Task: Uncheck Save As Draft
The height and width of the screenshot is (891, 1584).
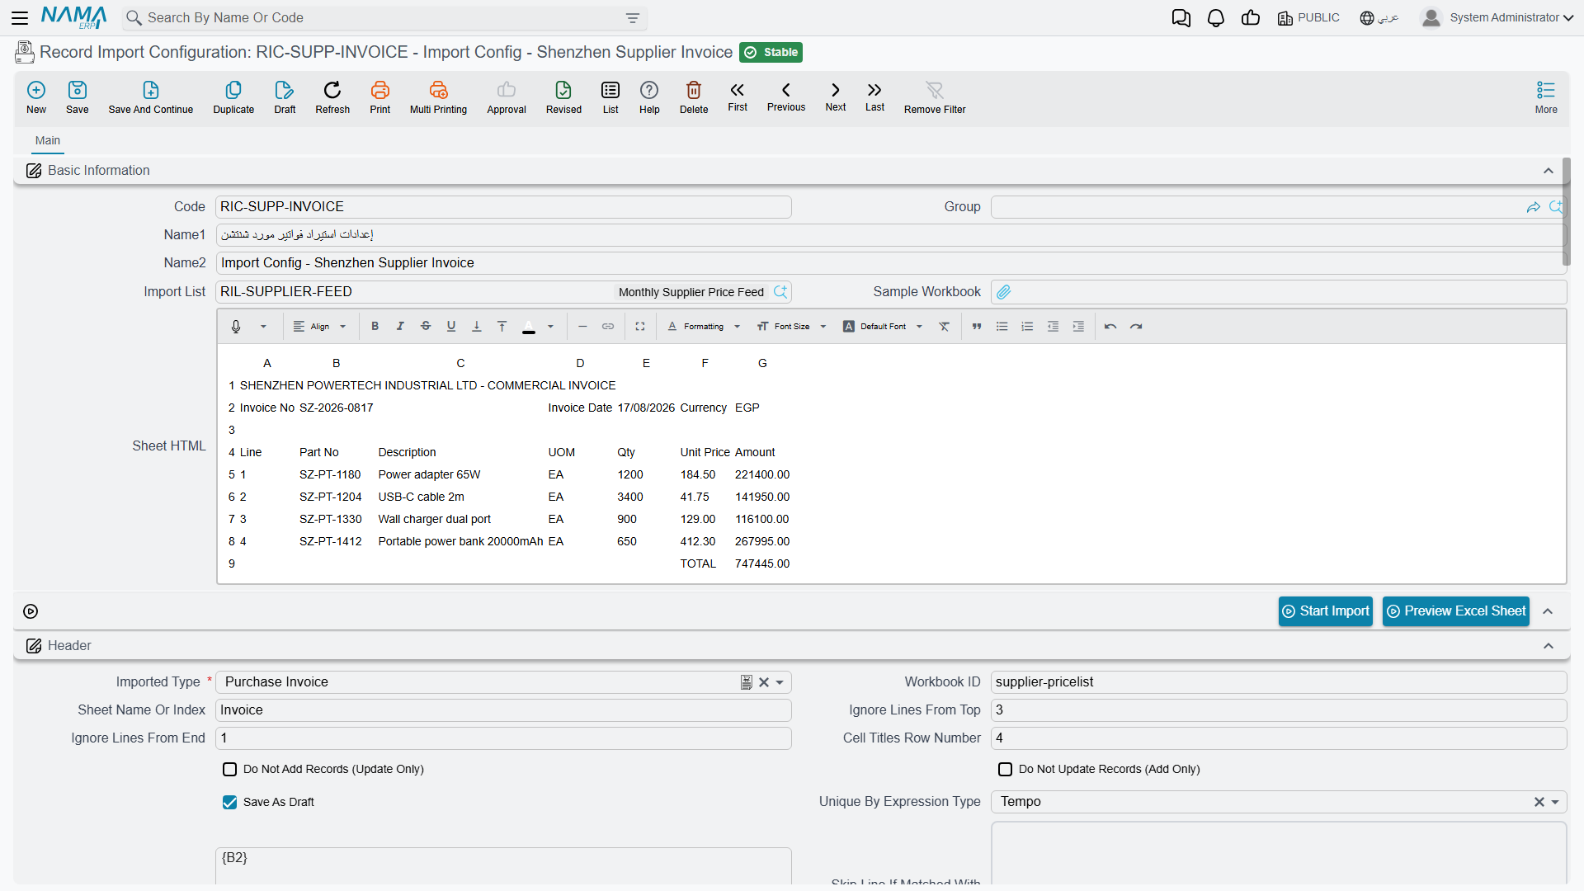Action: [230, 803]
